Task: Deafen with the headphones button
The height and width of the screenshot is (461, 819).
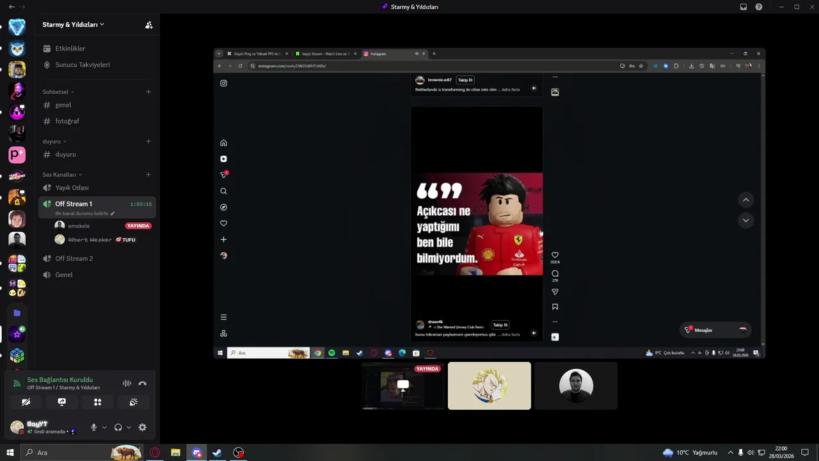Action: click(118, 427)
